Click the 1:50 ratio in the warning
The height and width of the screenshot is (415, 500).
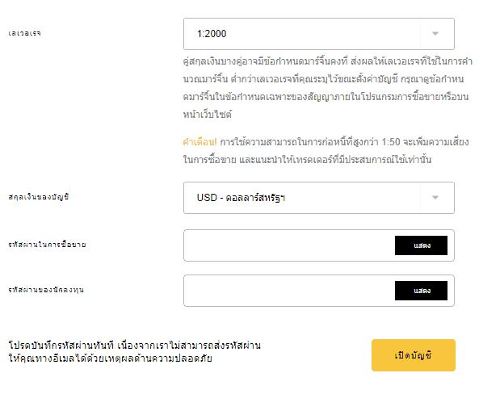tap(391, 142)
